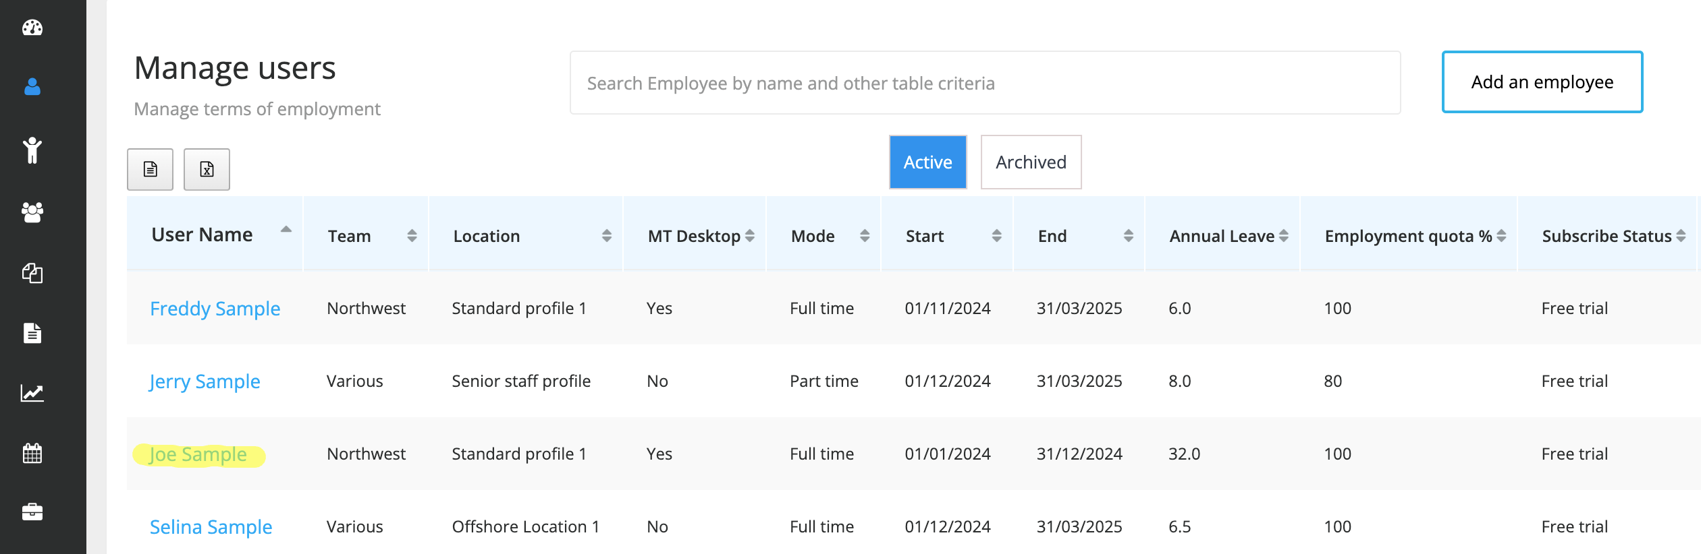Screen dimensions: 1701x554
Task: Open the dashboard gauge icon in sidebar
Action: pos(32,28)
